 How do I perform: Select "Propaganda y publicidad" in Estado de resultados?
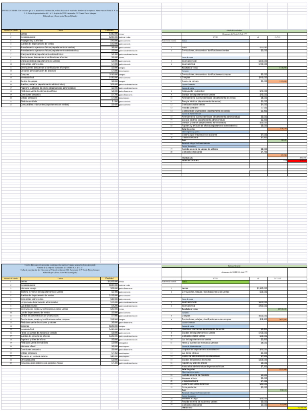click(193, 91)
